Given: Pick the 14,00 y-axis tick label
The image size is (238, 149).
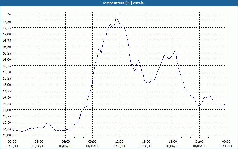Looking at the screenshot, I should 7,110.
